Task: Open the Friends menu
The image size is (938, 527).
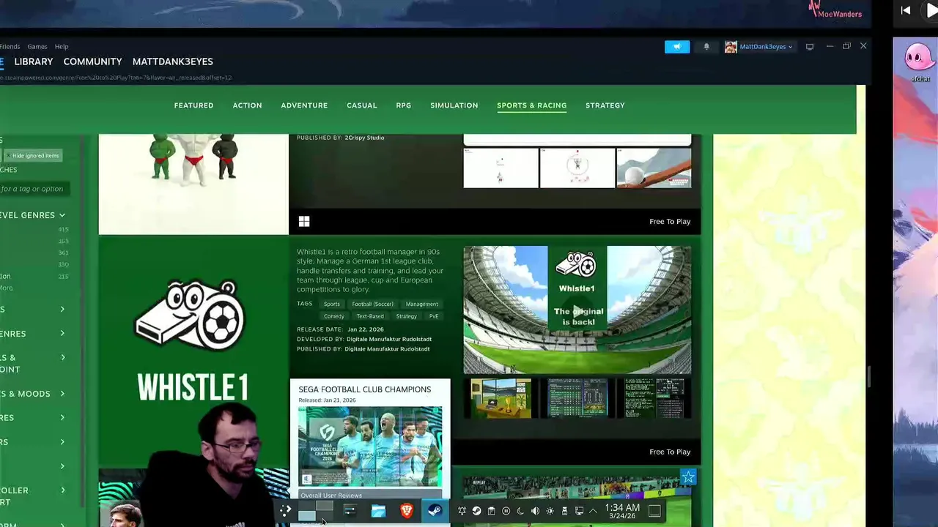Action: [x=10, y=47]
